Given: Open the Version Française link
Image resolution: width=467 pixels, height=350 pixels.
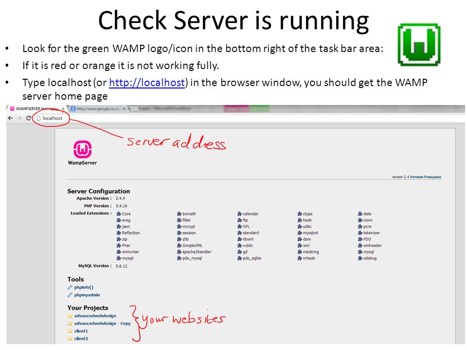Looking at the screenshot, I should click(x=425, y=177).
